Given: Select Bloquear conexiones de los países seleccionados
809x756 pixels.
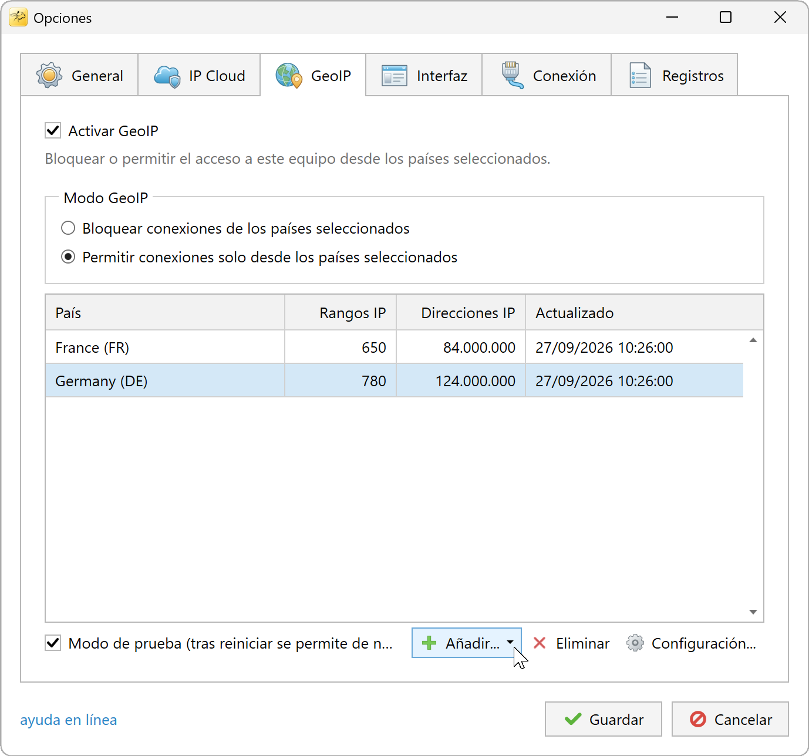Looking at the screenshot, I should (68, 228).
